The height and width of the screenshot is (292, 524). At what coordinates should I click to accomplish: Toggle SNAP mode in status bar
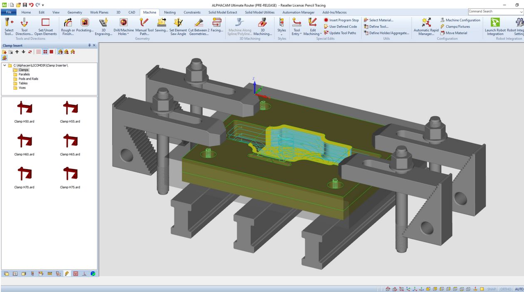[492, 289]
